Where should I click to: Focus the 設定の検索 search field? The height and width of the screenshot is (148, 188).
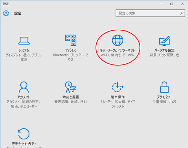click(x=150, y=13)
